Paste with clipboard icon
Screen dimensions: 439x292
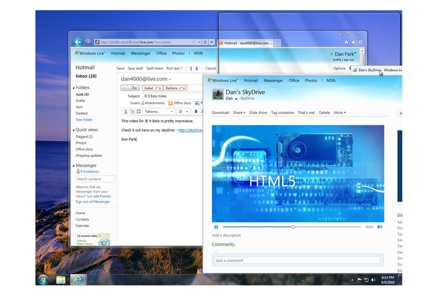(x=138, y=111)
